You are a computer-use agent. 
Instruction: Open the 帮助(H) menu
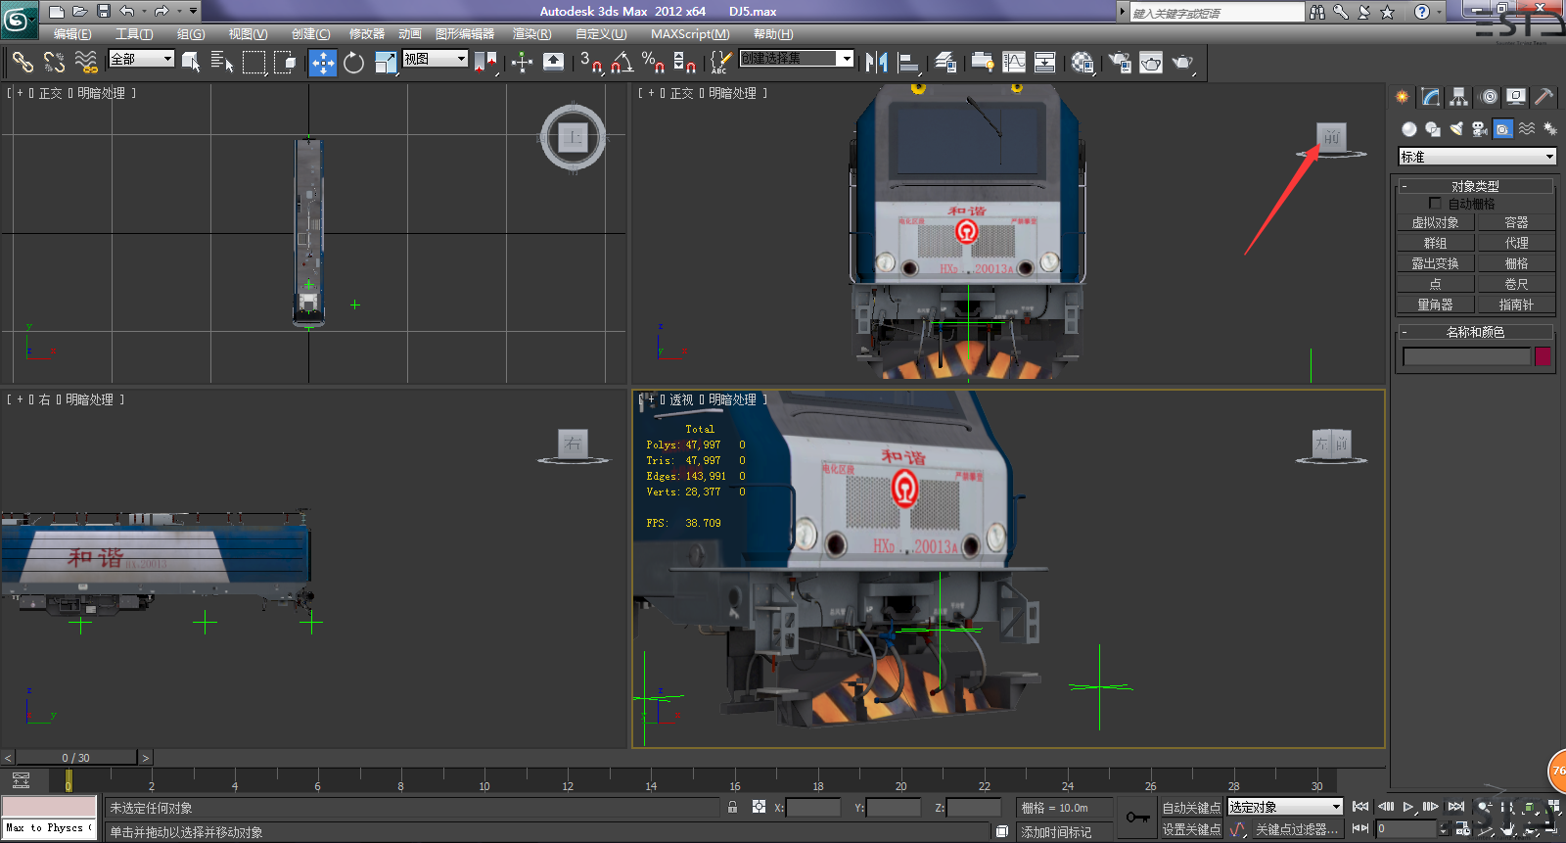(x=773, y=34)
